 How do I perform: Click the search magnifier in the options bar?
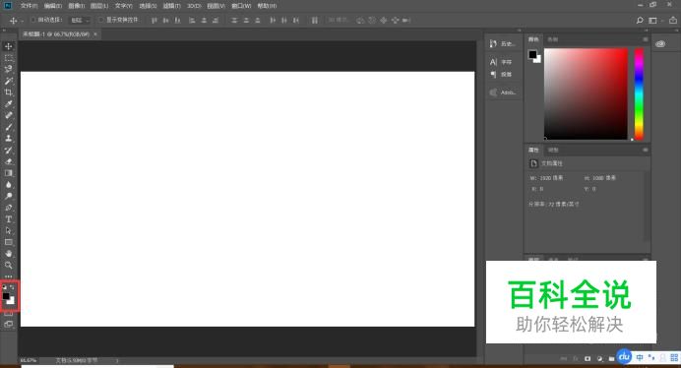pos(640,21)
